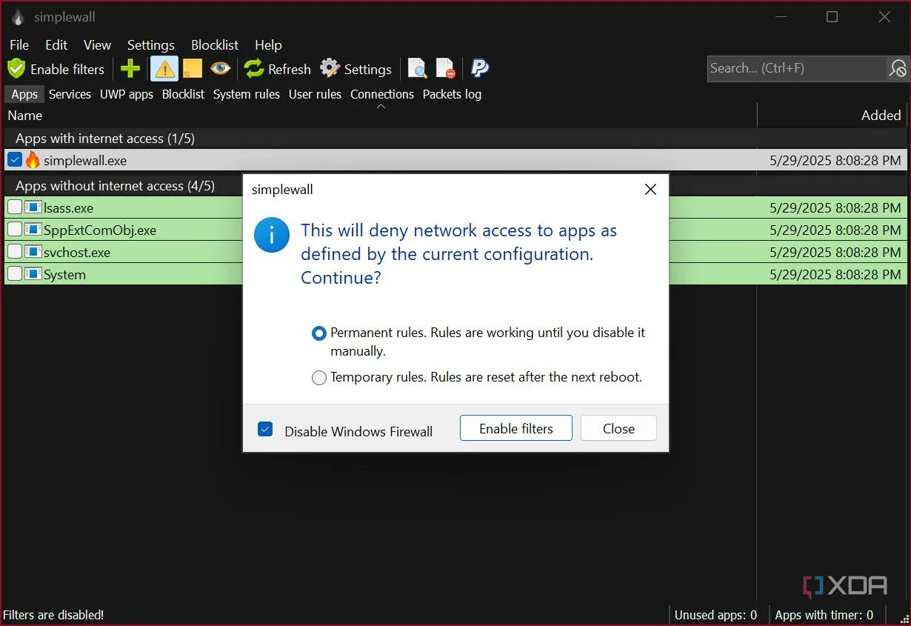Check the System checkbox
Screen dimensions: 911x626
15,274
